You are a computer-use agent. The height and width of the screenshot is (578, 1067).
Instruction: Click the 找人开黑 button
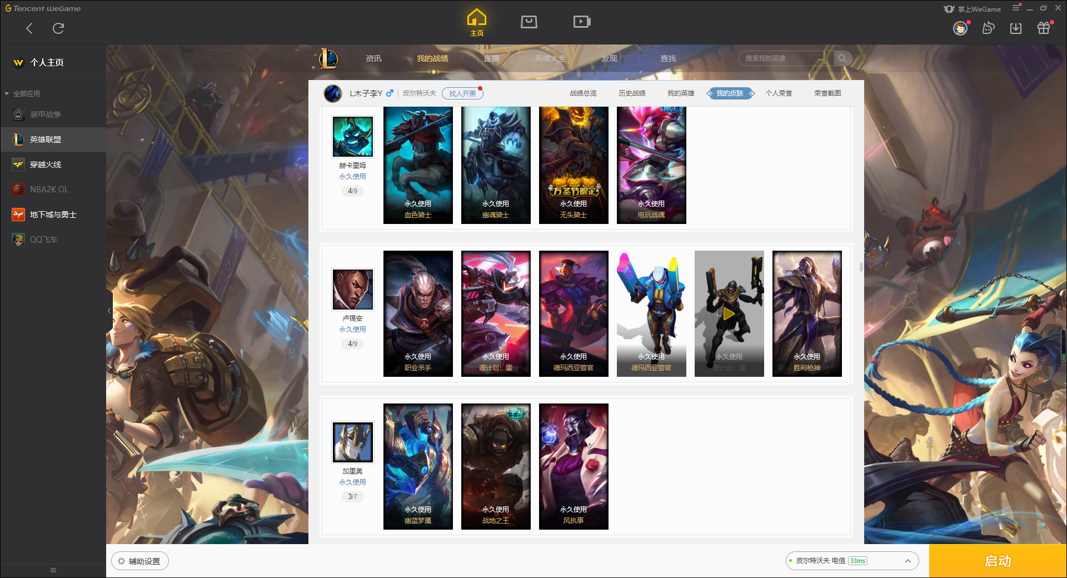coord(462,93)
